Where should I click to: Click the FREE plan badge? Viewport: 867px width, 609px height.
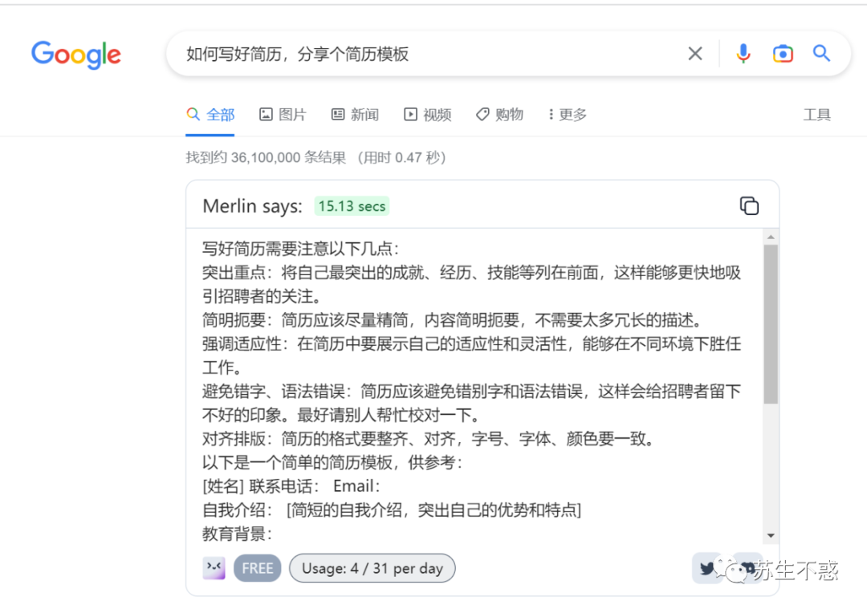point(257,568)
